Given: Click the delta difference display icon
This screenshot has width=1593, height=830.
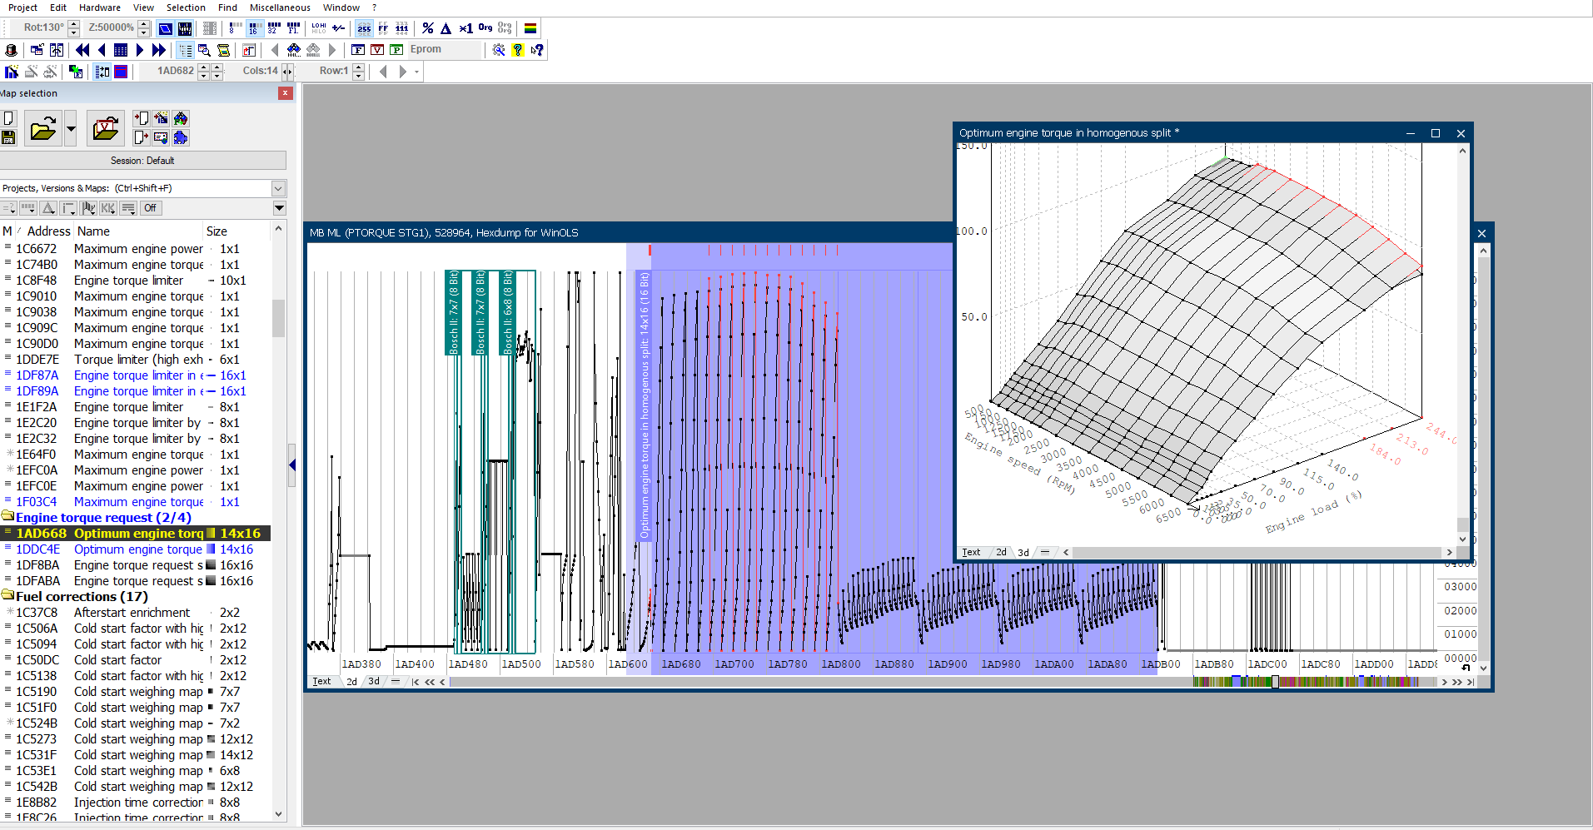Looking at the screenshot, I should 446,28.
